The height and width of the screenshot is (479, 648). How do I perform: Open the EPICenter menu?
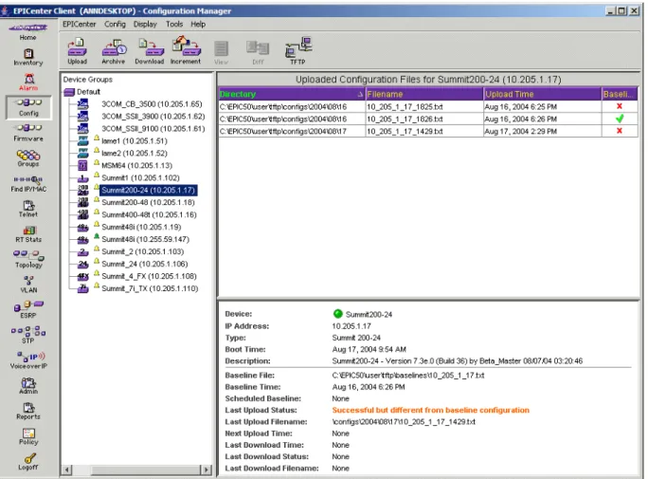(x=79, y=25)
